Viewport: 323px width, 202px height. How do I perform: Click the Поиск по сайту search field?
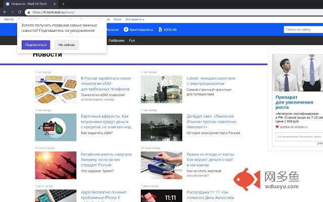pyautogui.click(x=303, y=29)
